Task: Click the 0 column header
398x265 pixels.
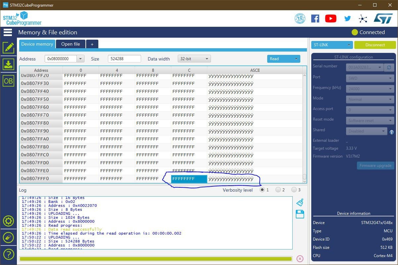Action: (81, 70)
